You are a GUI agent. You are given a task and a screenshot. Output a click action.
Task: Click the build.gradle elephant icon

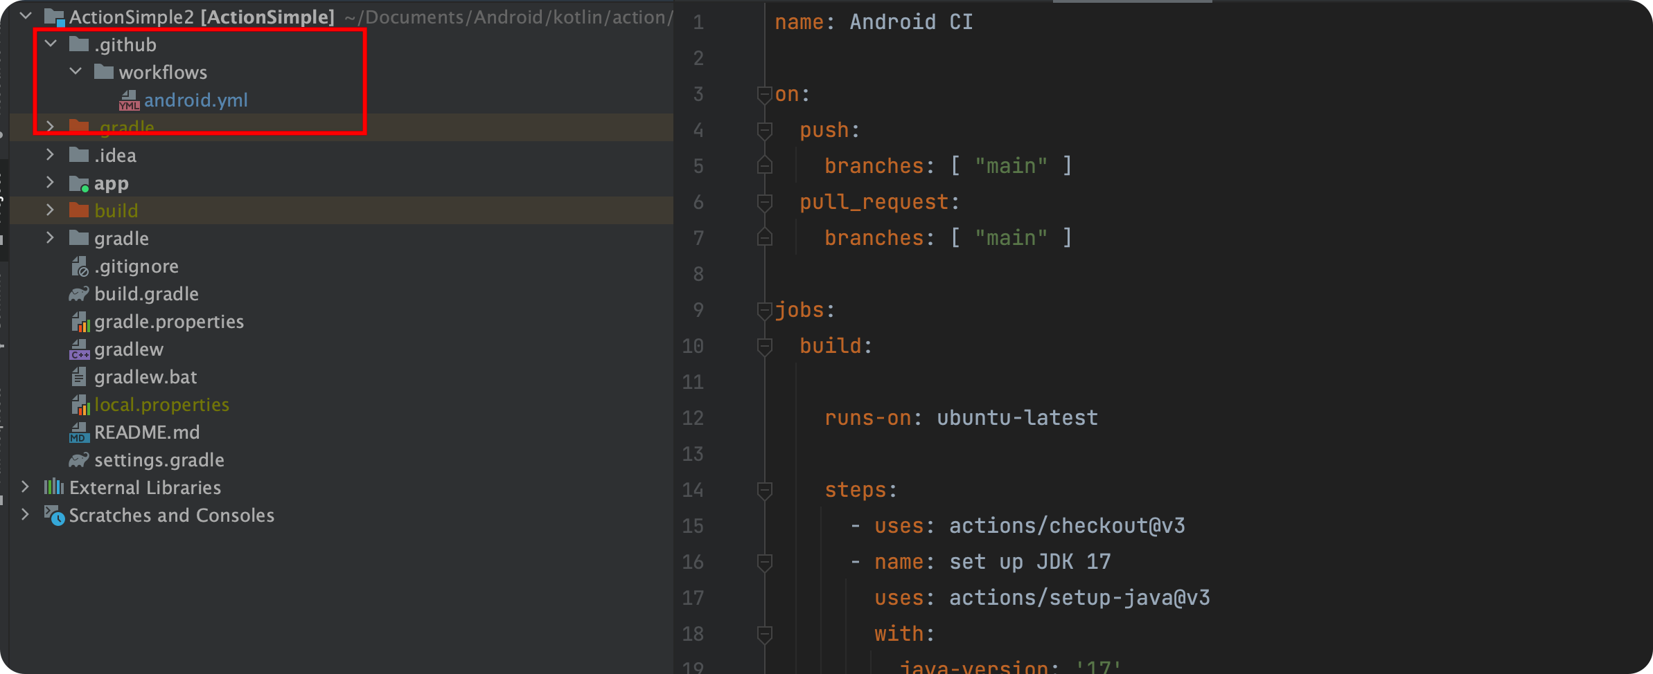(79, 294)
